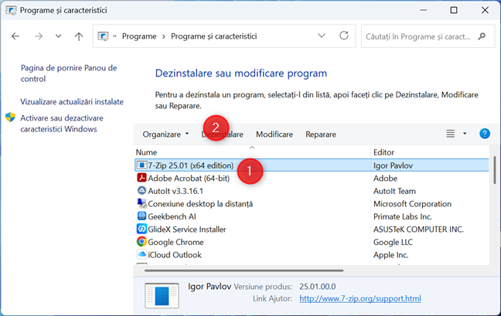Open Activare sau dezactivare caracteristici Windows

(x=62, y=124)
